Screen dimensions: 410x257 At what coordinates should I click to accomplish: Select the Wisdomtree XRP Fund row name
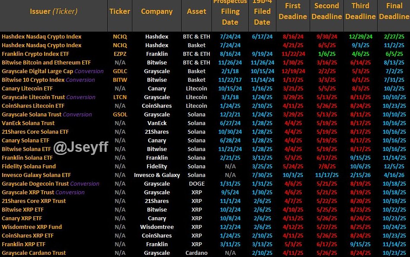(x=32, y=227)
